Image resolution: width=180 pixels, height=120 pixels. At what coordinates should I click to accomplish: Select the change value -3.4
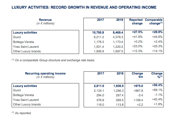point(140,95)
